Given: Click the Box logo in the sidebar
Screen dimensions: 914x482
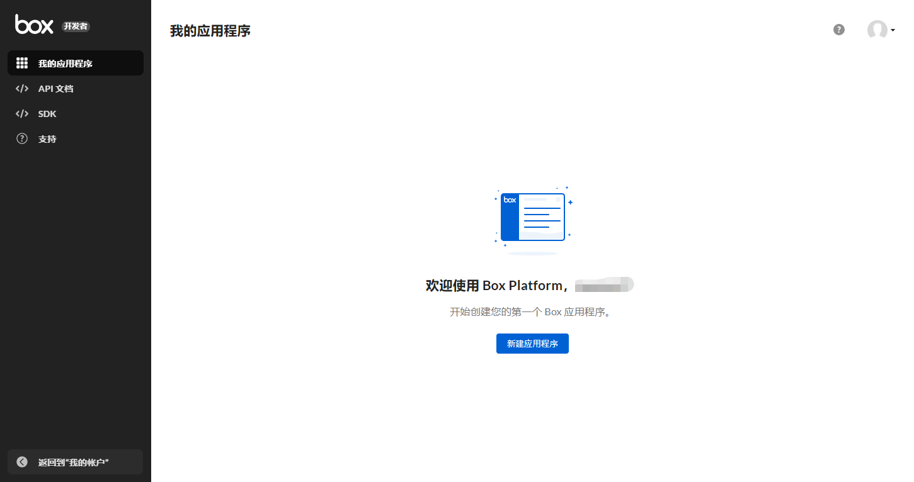Looking at the screenshot, I should tap(33, 25).
